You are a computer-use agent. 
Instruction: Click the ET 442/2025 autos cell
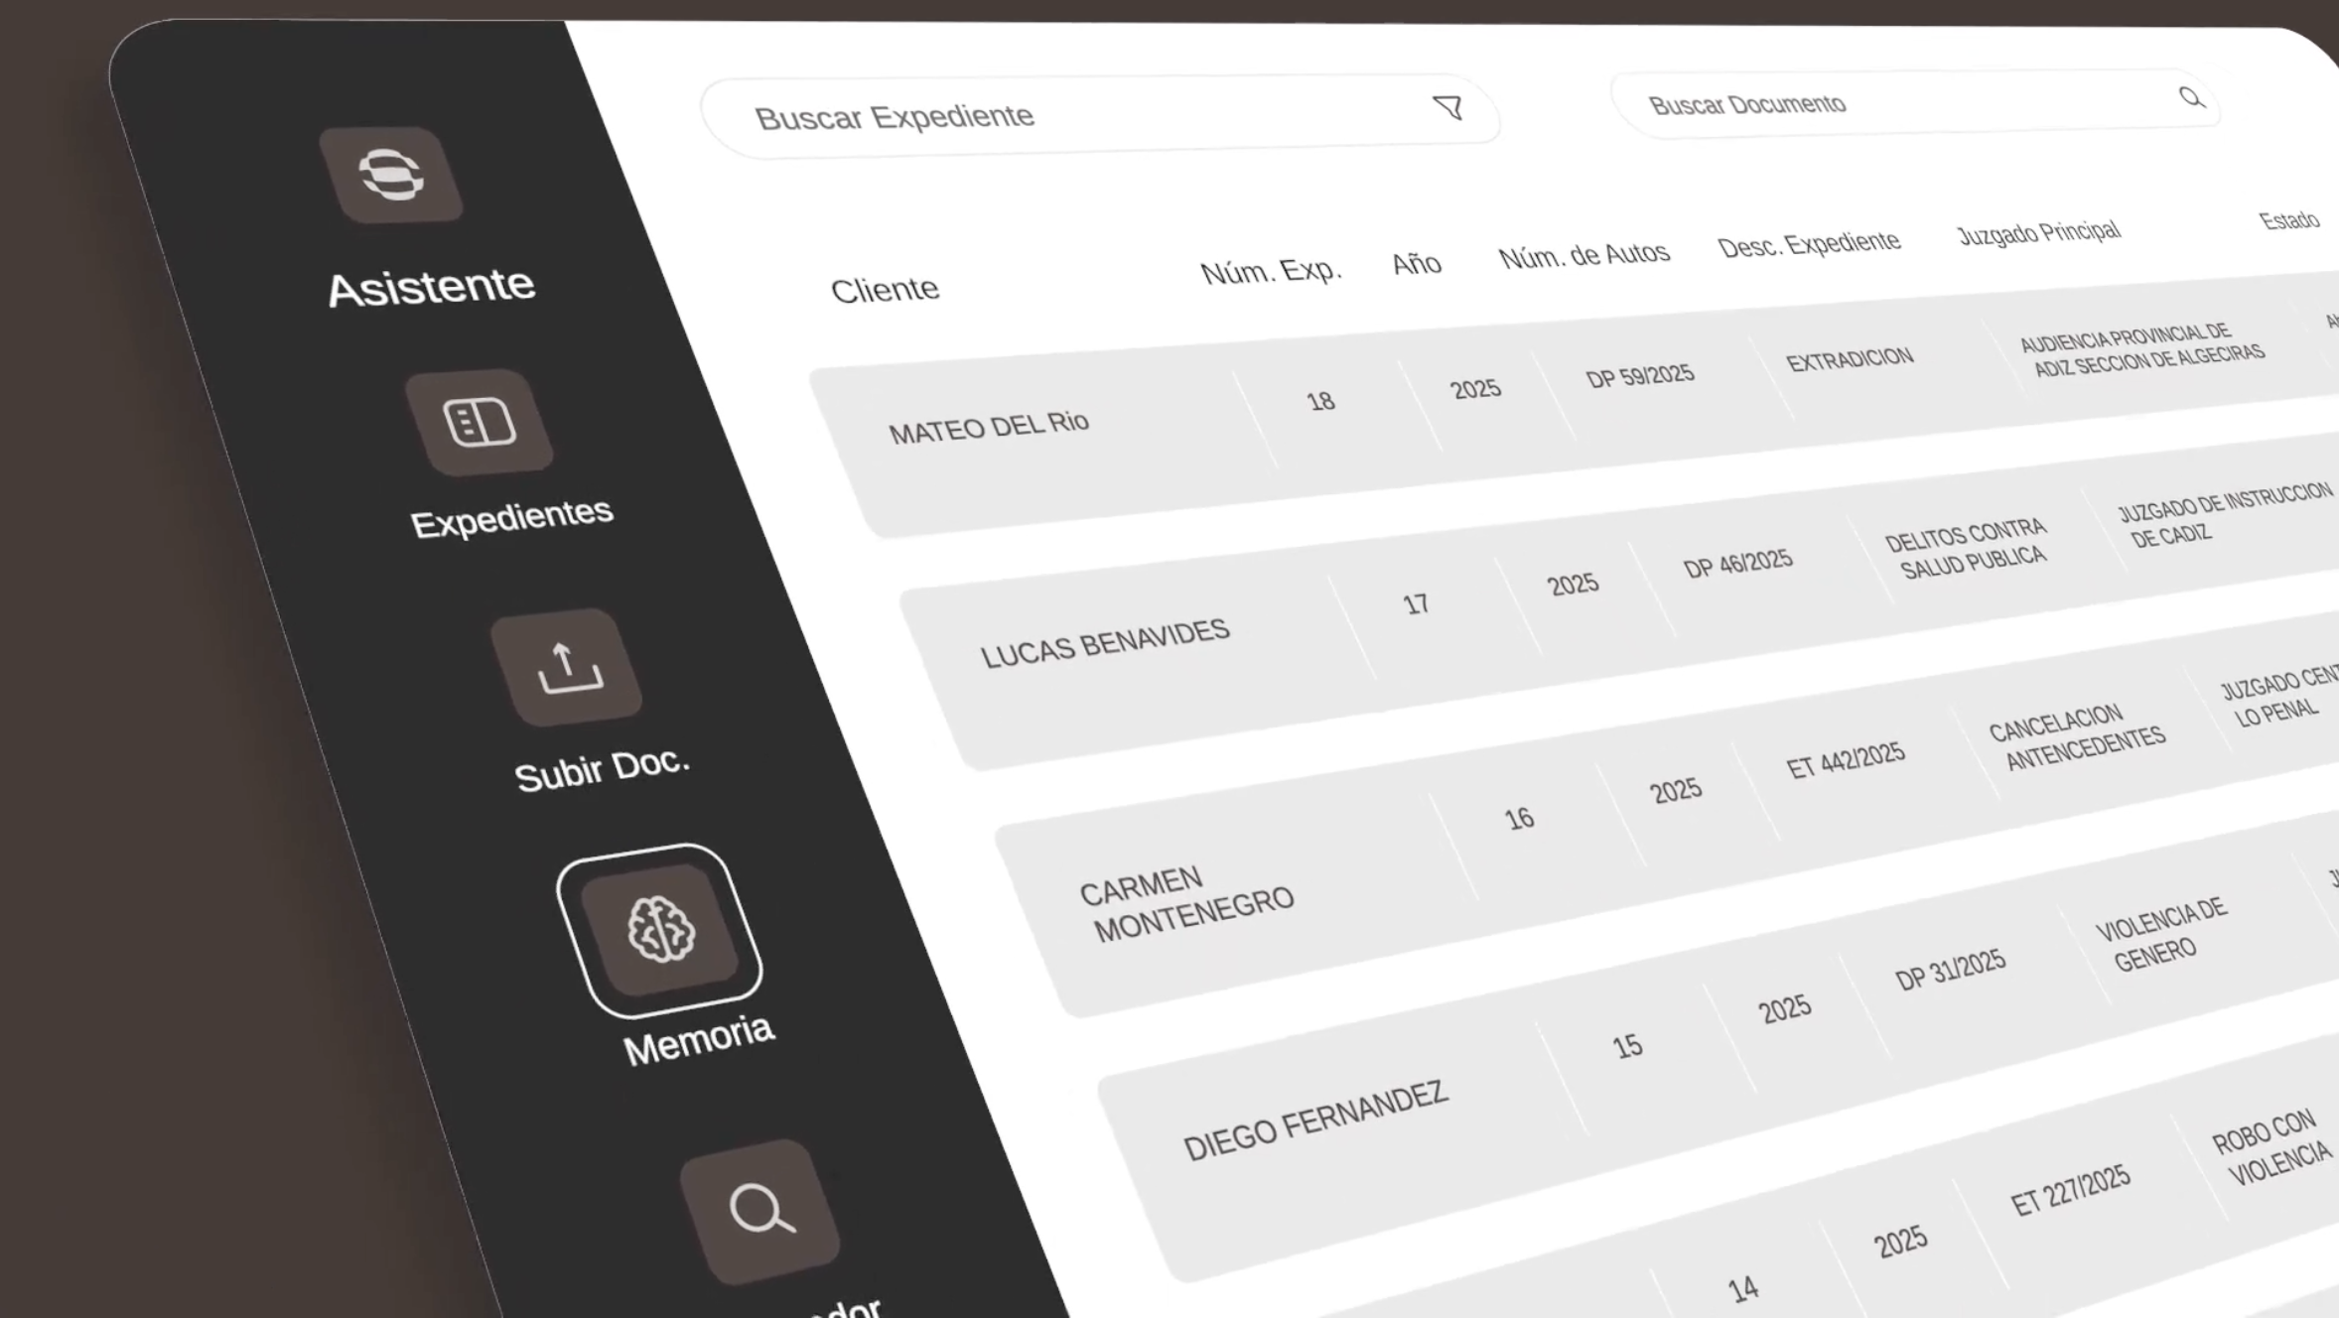point(1846,759)
